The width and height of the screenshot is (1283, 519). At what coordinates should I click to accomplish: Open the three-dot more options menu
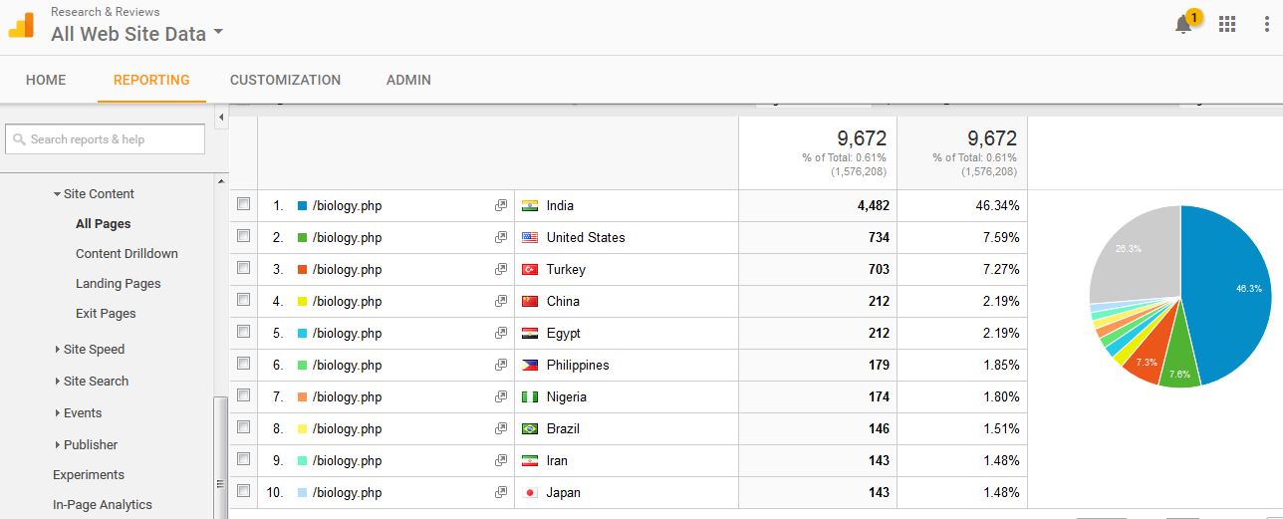point(1266,25)
